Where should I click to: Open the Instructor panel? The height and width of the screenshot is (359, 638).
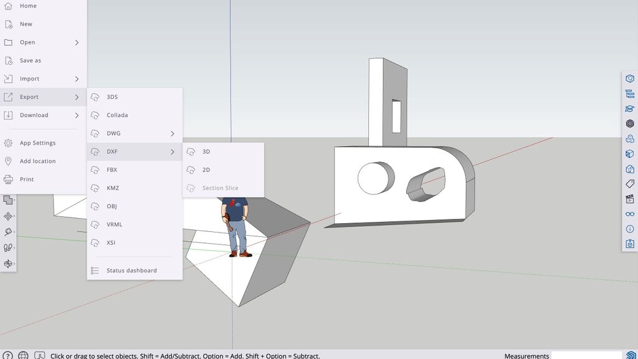(629, 108)
